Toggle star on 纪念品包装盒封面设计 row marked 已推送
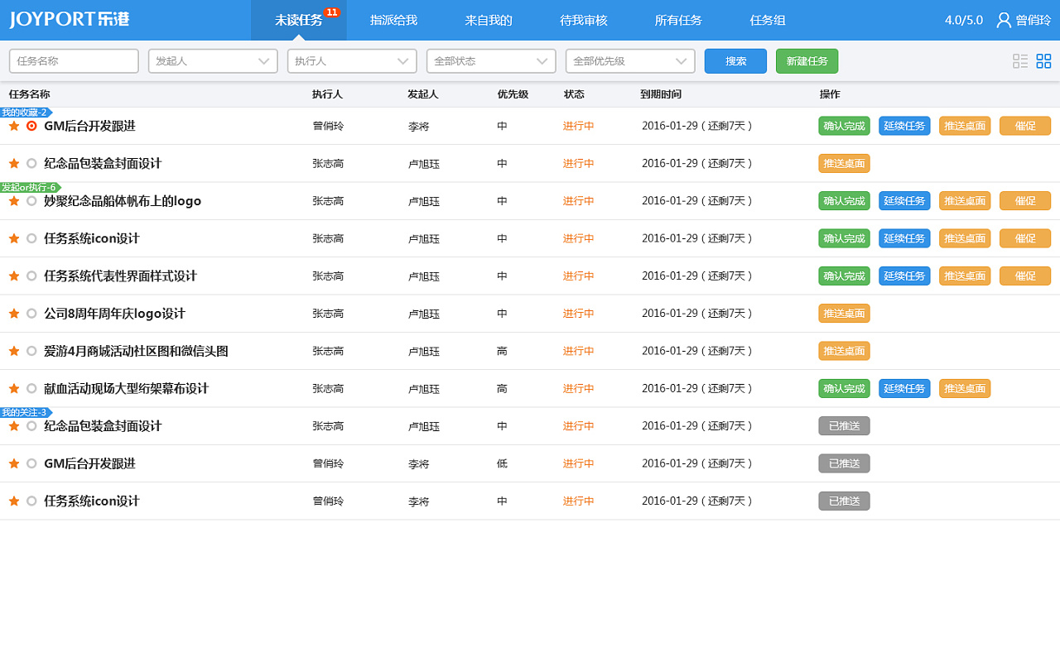The height and width of the screenshot is (662, 1060). pos(14,426)
